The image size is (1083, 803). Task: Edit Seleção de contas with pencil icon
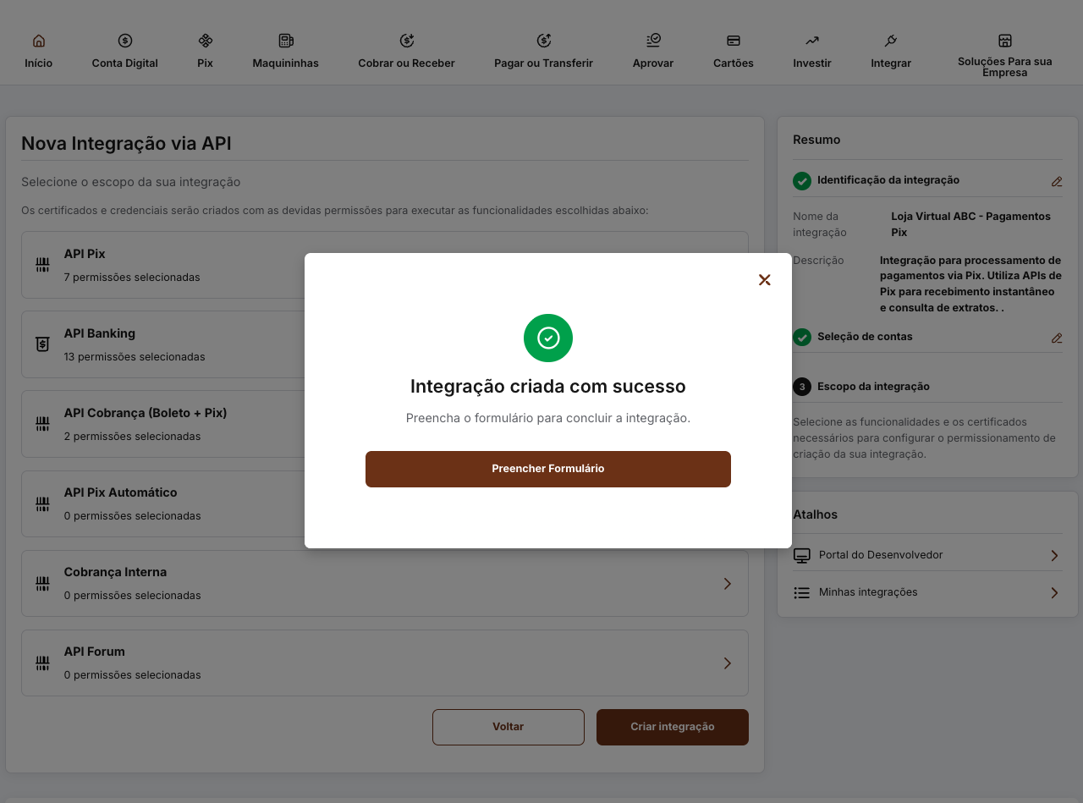[x=1056, y=338]
